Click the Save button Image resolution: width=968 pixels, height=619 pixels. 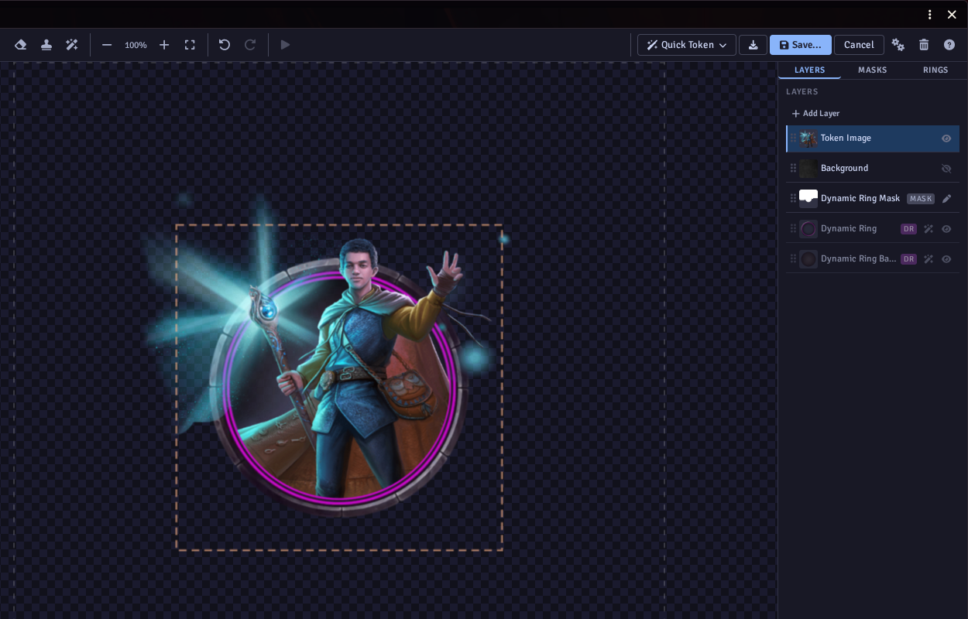point(801,45)
